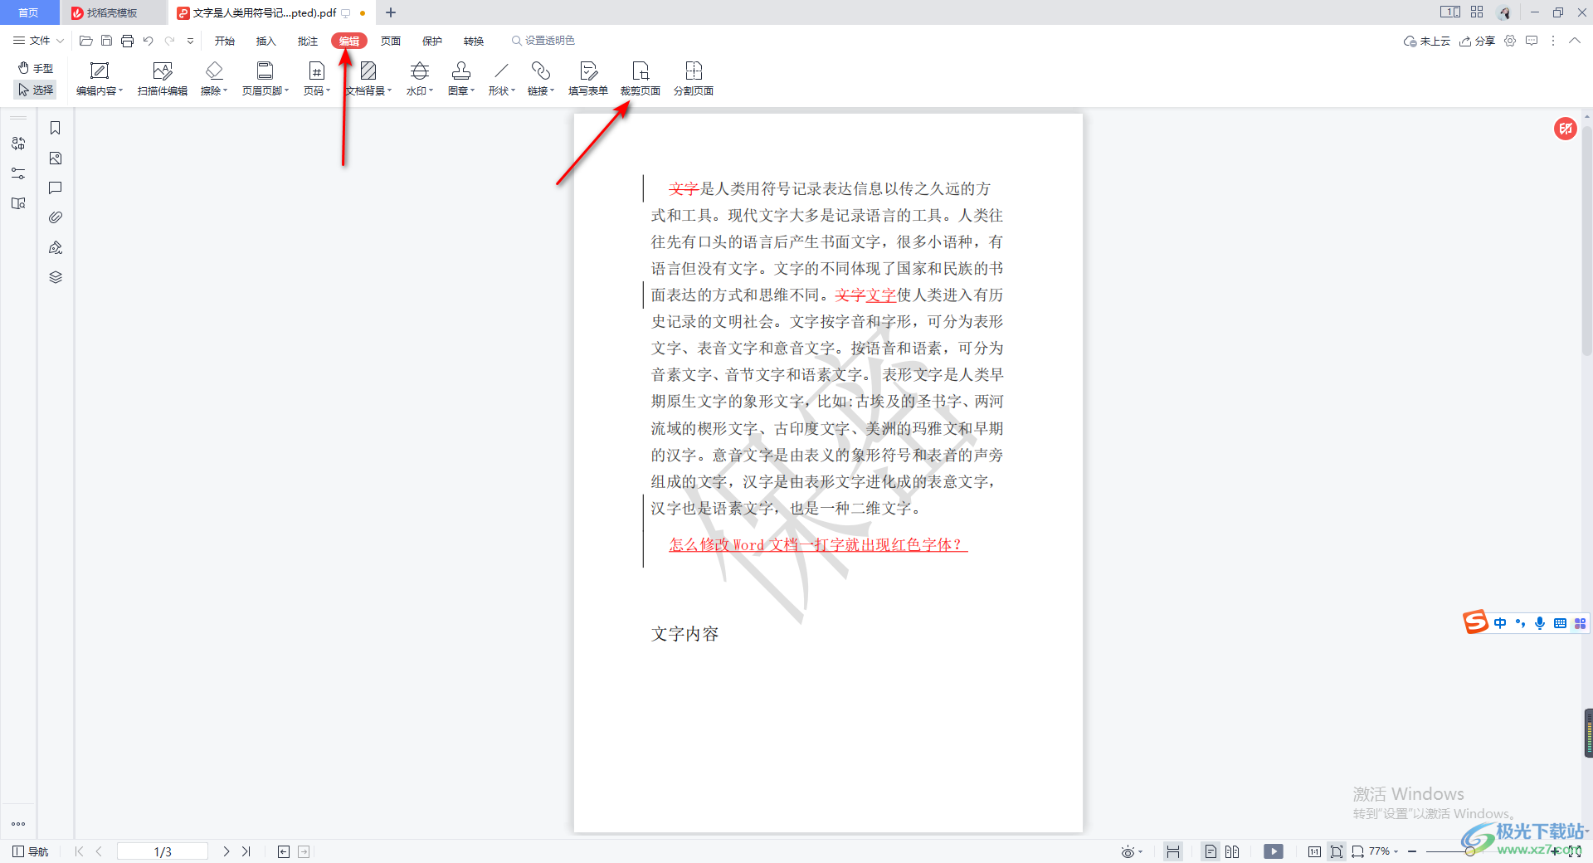This screenshot has width=1593, height=863.
Task: Expand Header and Footer (页眉页脚) options
Action: pyautogui.click(x=265, y=80)
